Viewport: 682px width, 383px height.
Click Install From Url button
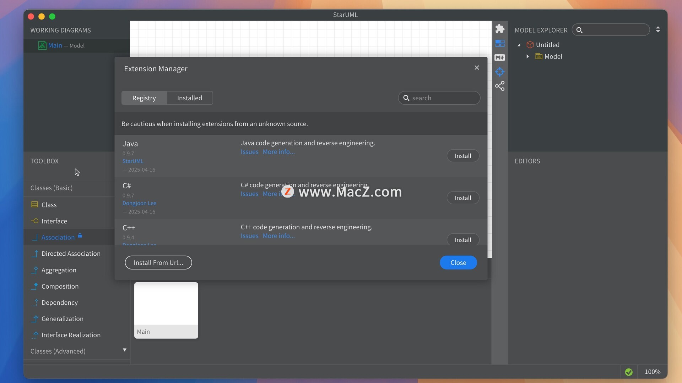pyautogui.click(x=158, y=263)
